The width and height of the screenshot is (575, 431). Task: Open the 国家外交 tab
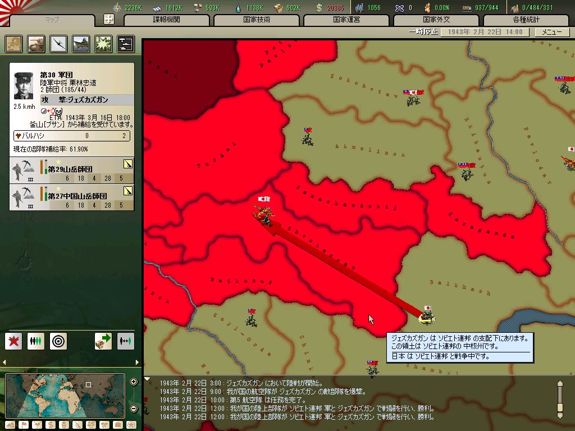click(x=436, y=20)
